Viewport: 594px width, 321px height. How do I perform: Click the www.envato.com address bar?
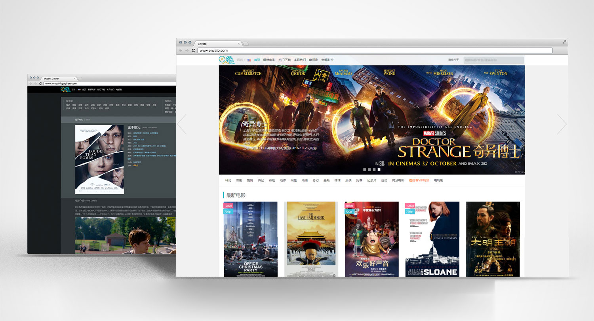point(375,51)
